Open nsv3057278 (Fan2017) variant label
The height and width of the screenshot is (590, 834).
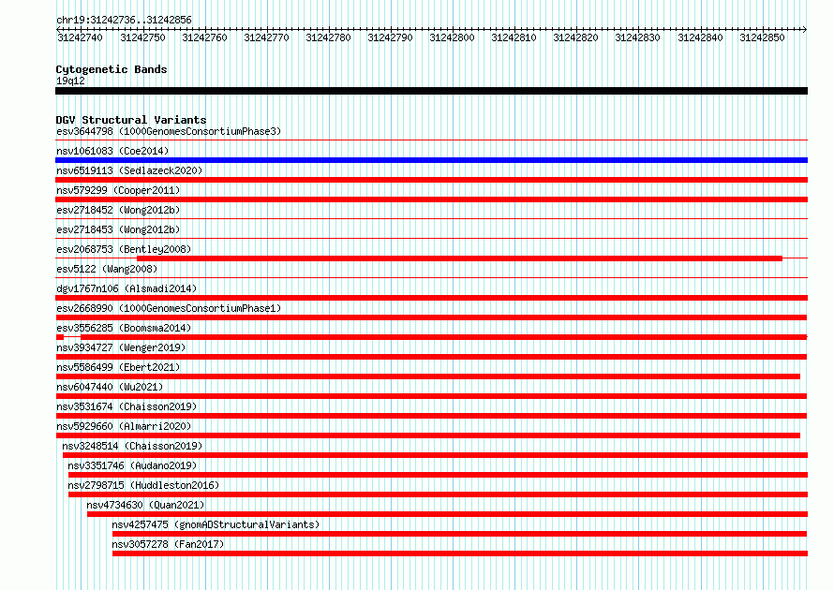point(168,544)
